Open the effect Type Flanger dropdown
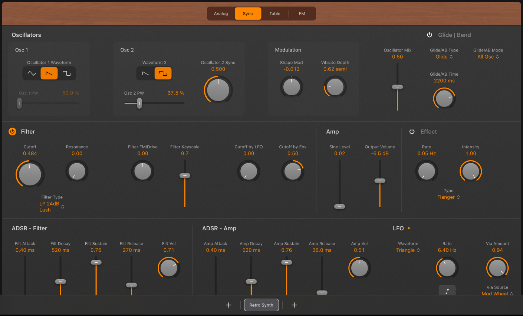 tap(448, 197)
